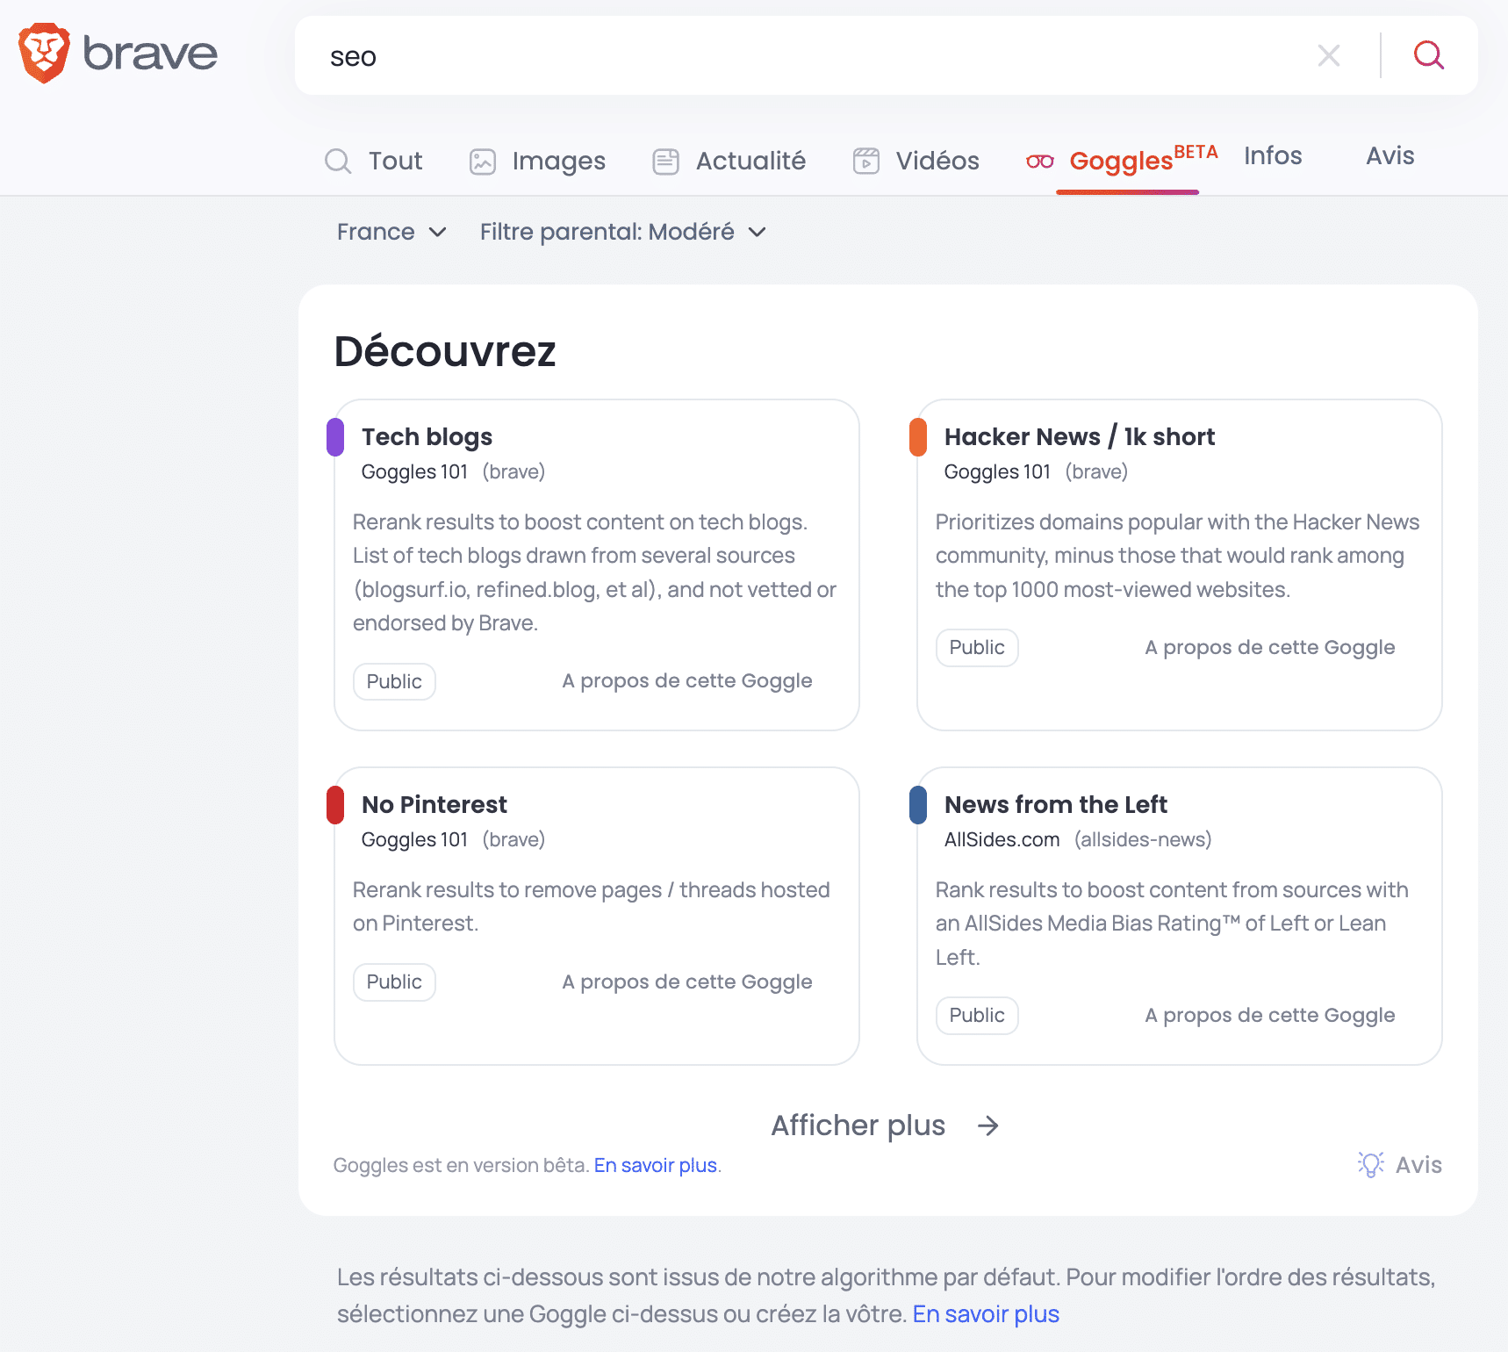Expand the Filtre parental dropdown

[622, 232]
